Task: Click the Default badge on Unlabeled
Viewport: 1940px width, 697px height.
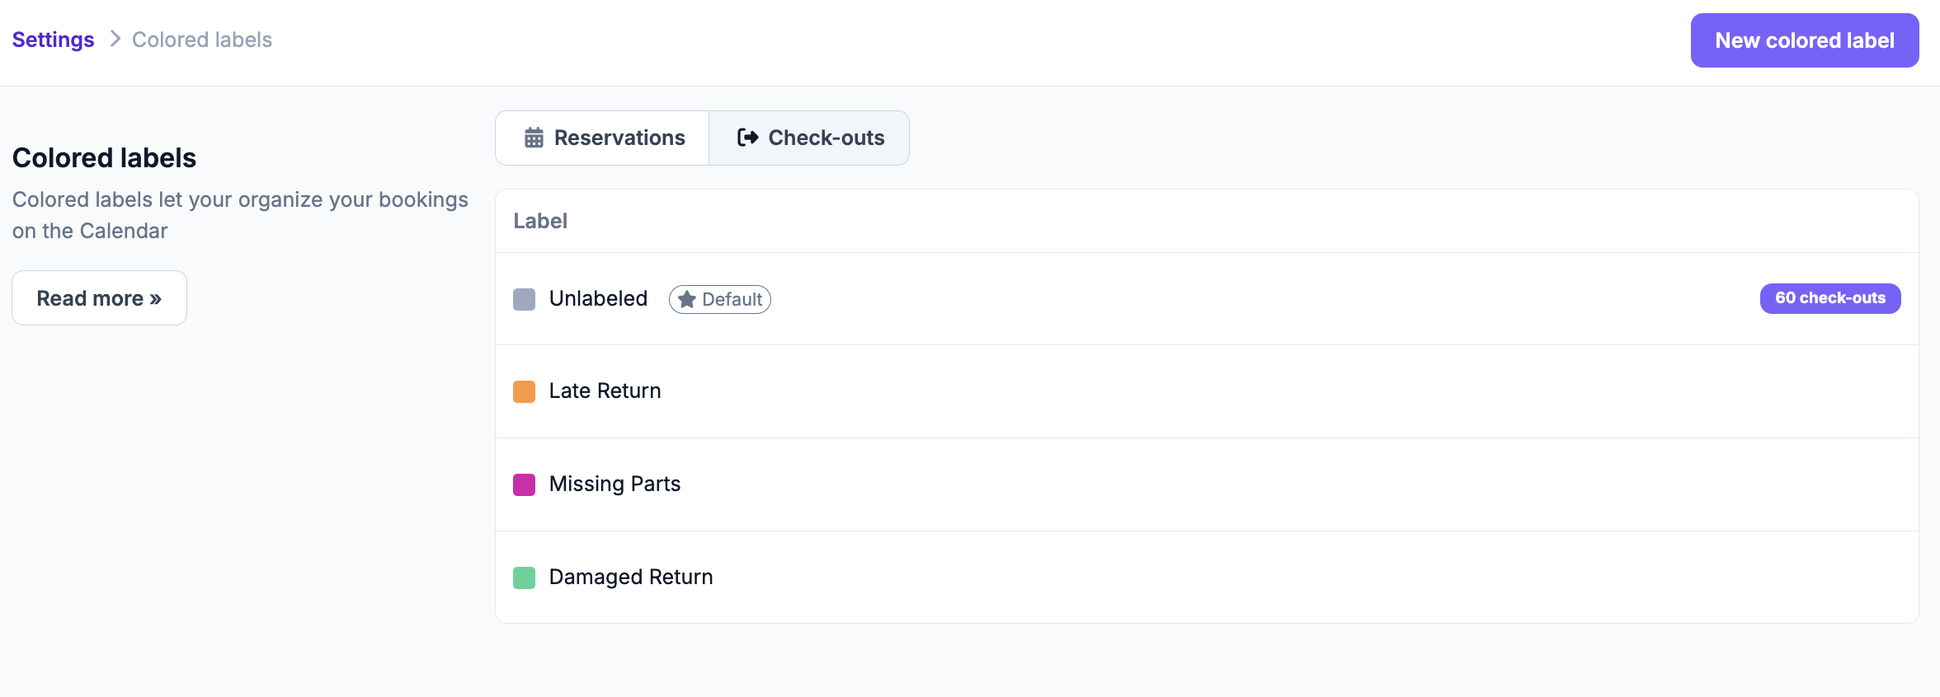Action: (720, 299)
